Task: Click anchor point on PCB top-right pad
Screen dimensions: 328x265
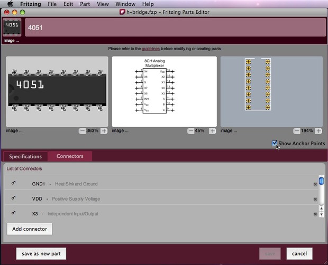Action: [x=268, y=62]
